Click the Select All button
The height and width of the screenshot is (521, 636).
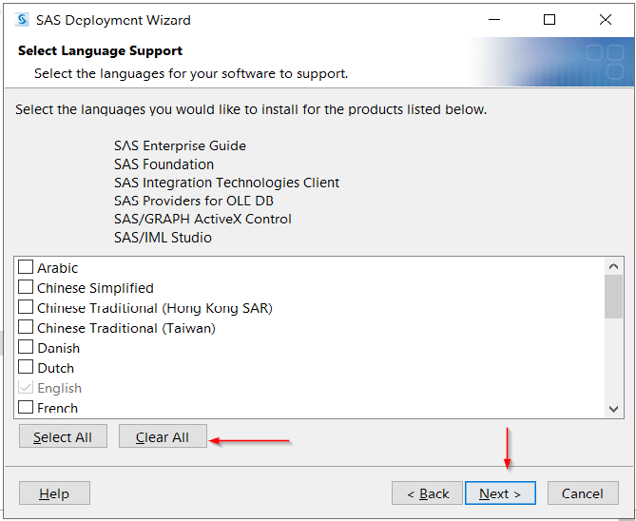click(x=64, y=436)
